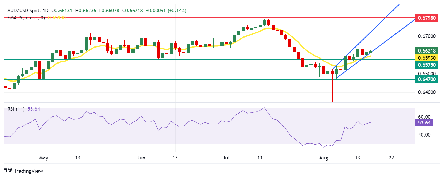
Task: Click the green 0.66218 current price label
Action: [x=427, y=51]
